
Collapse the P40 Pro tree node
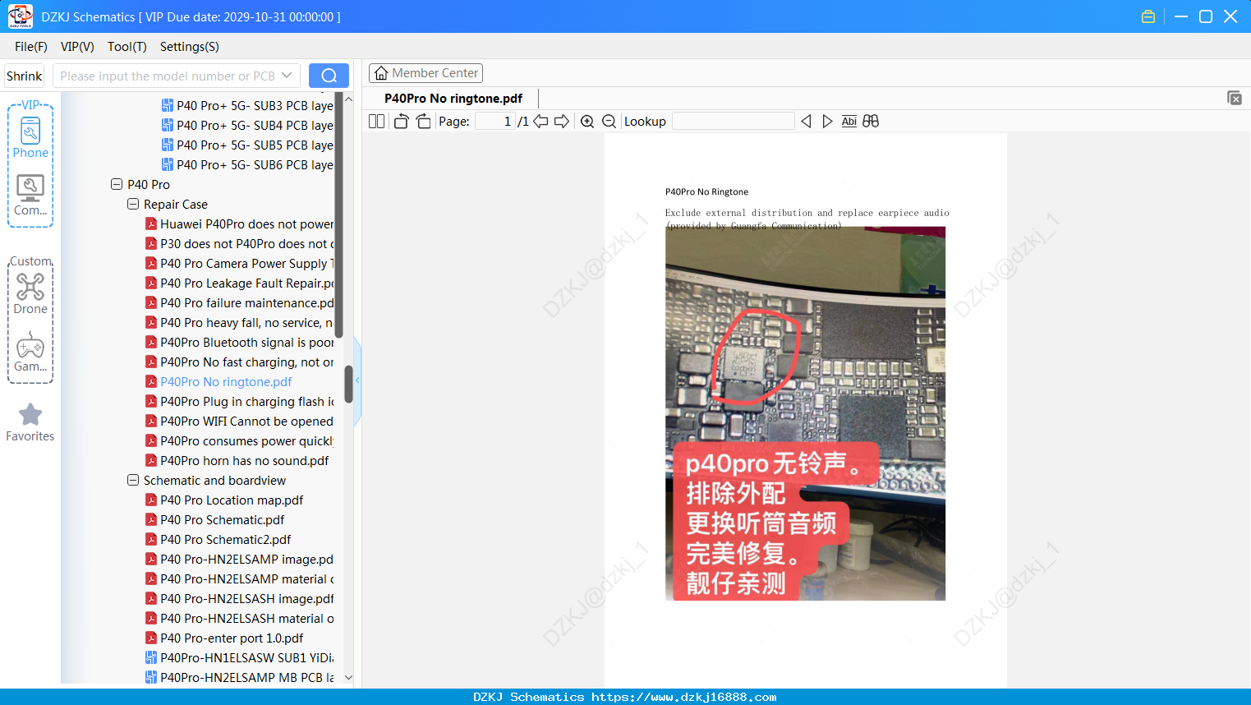click(117, 184)
